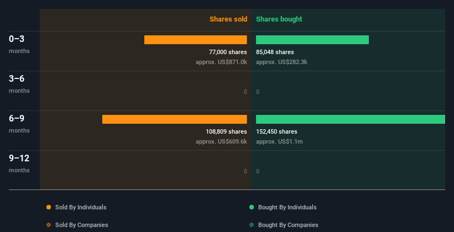Select the Sold By Companies legend label
Viewport: 454px width, 232px height.
point(82,225)
